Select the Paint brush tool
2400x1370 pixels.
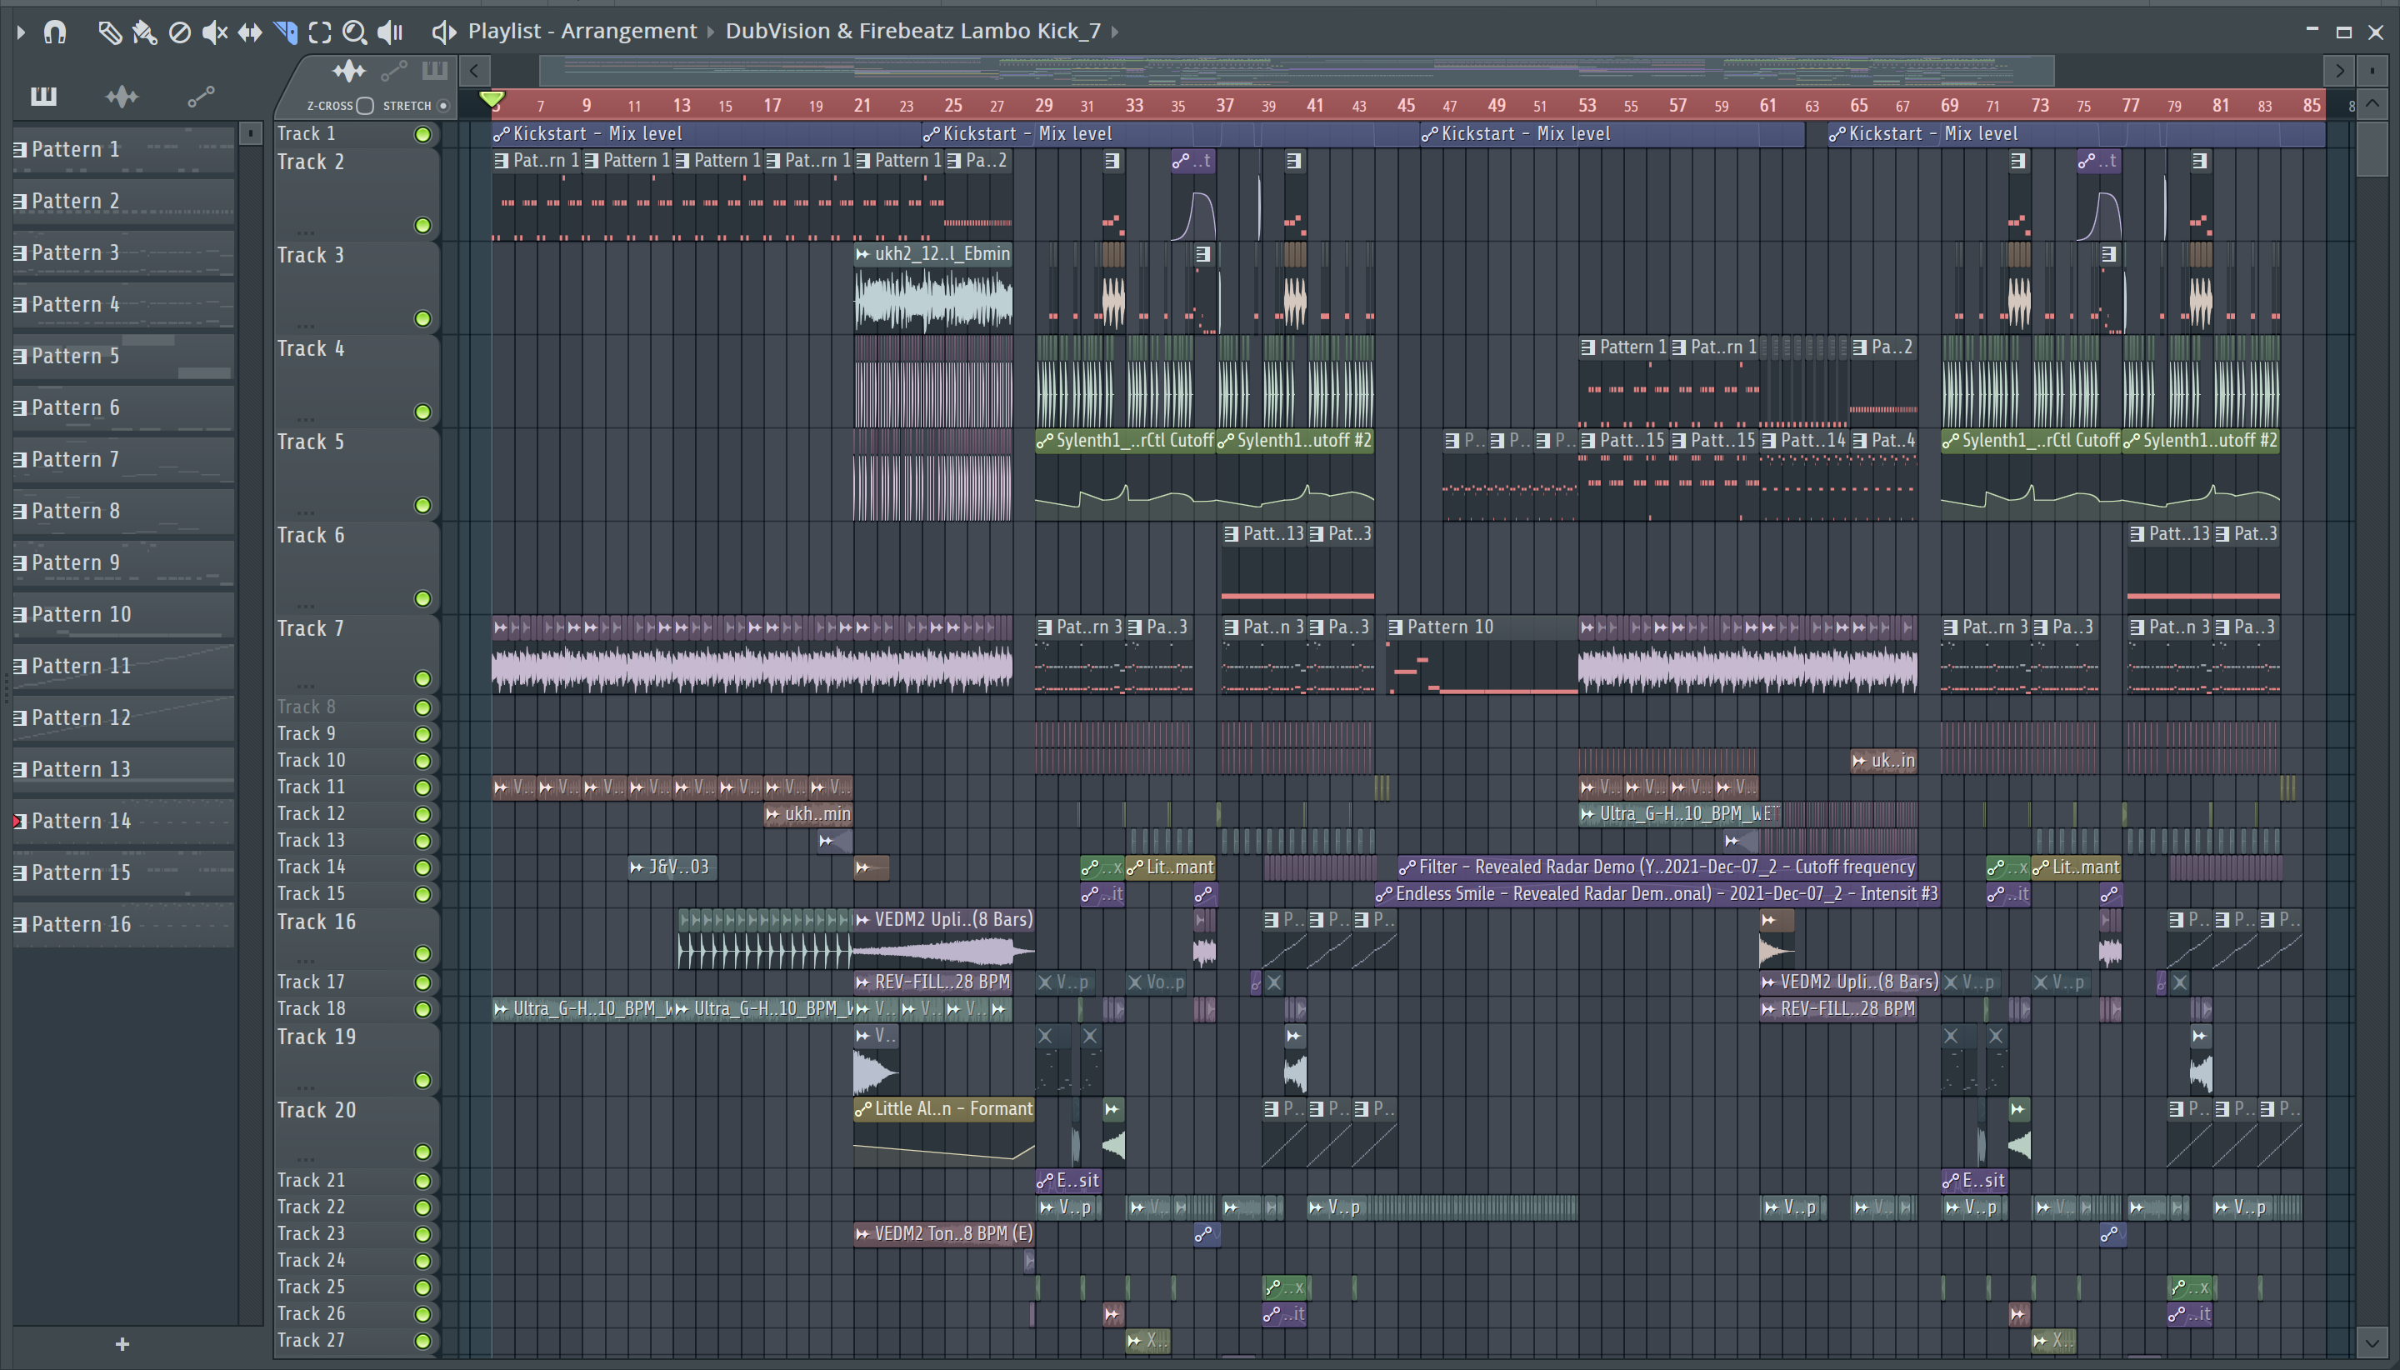point(144,32)
